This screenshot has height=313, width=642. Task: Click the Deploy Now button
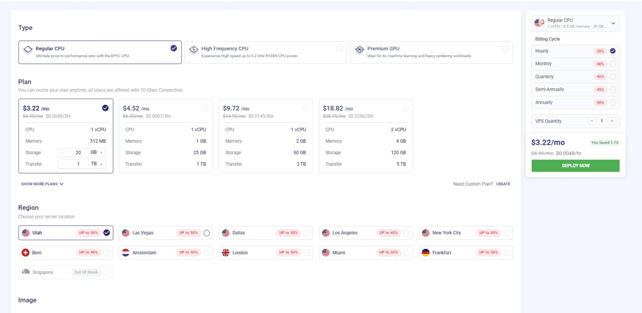tap(575, 166)
